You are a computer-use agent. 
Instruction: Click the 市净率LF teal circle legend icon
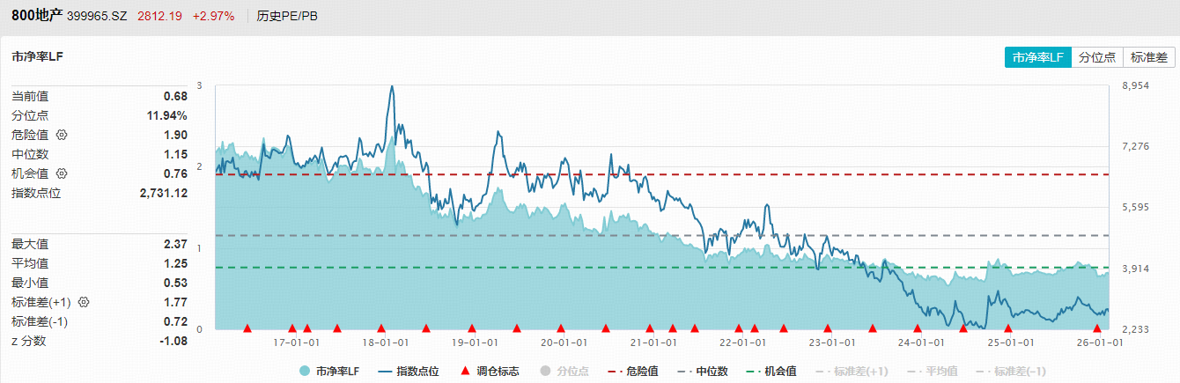(x=305, y=372)
